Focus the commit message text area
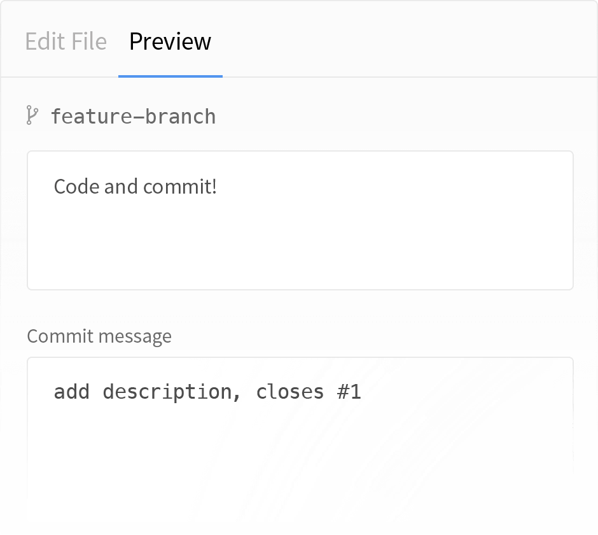Image resolution: width=598 pixels, height=535 pixels. tap(300, 428)
